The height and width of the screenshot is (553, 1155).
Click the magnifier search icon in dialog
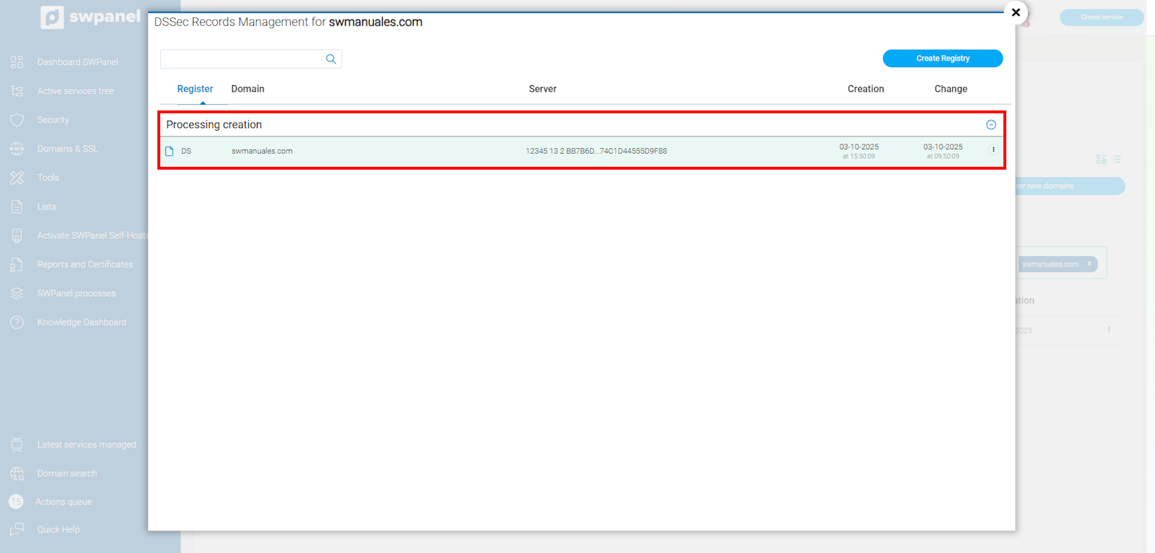[331, 59]
